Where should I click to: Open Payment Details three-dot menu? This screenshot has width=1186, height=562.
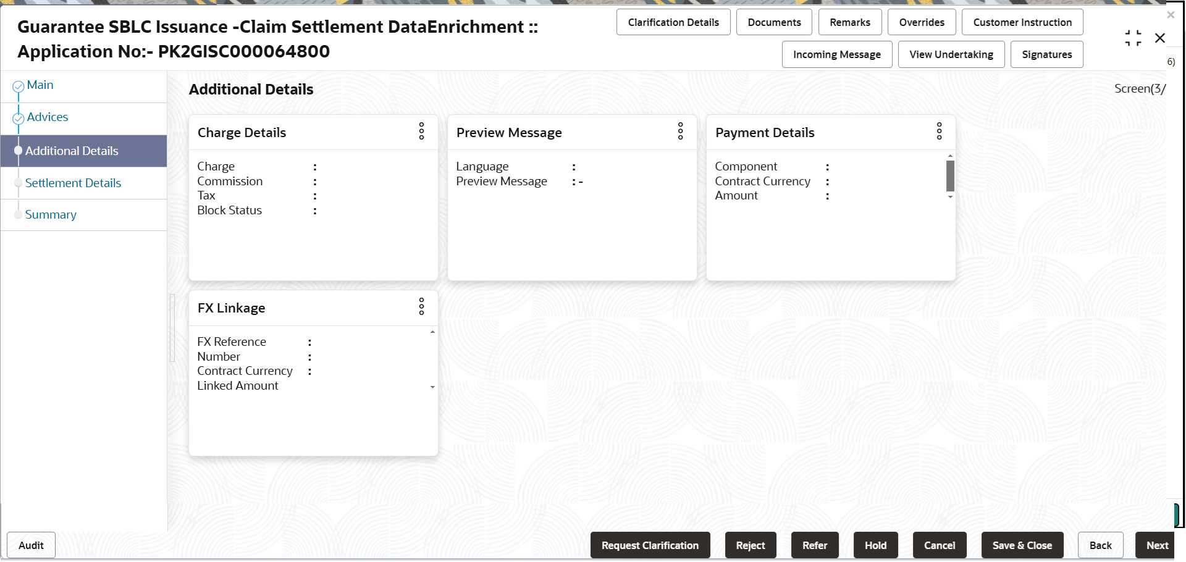pos(940,131)
